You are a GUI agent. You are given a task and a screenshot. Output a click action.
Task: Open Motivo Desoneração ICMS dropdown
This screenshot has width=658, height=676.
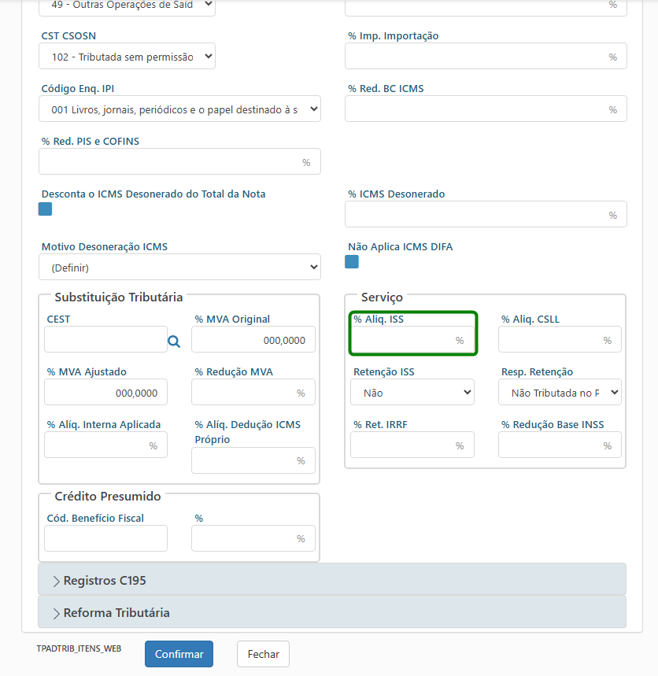point(179,268)
